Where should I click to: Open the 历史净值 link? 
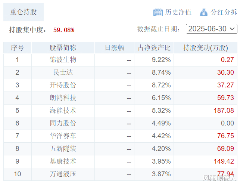[178, 12]
